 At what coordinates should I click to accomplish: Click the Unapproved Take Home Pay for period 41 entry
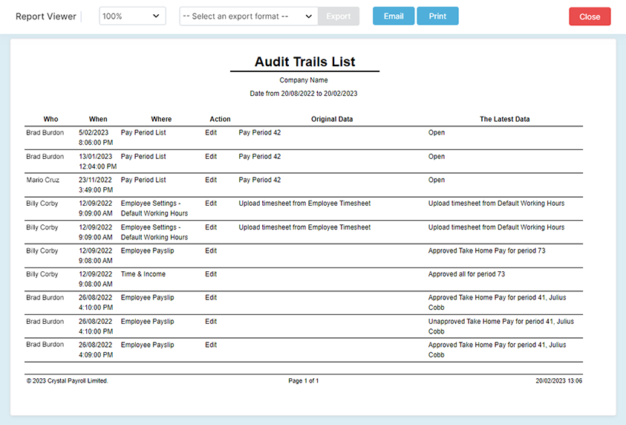(x=501, y=326)
